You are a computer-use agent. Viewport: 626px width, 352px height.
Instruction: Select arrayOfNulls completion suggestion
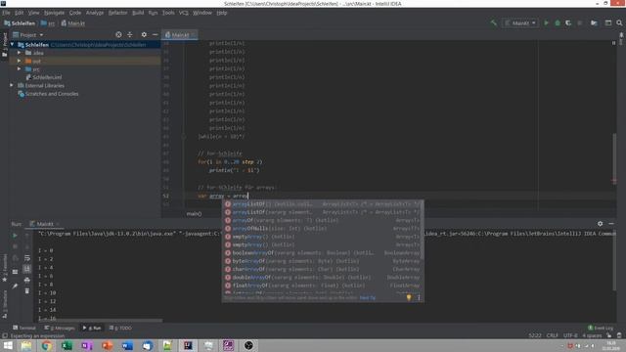click(x=323, y=228)
